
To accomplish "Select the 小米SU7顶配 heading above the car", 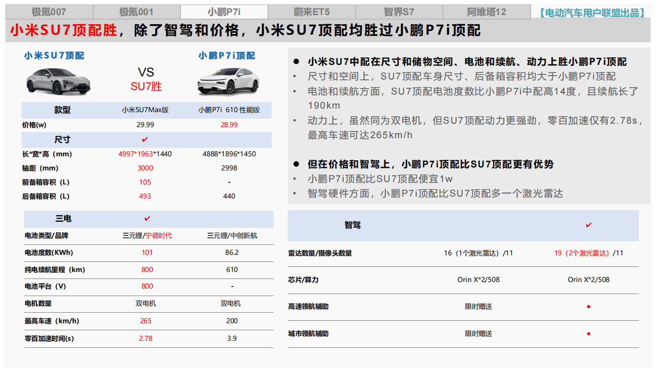I will click(54, 56).
